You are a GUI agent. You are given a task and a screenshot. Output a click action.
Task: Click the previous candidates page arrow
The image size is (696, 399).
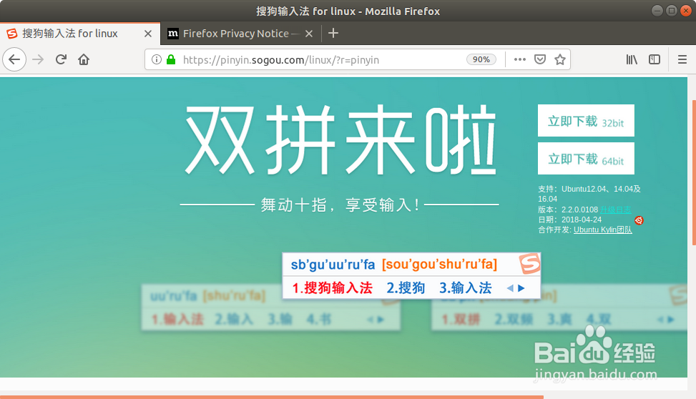510,288
